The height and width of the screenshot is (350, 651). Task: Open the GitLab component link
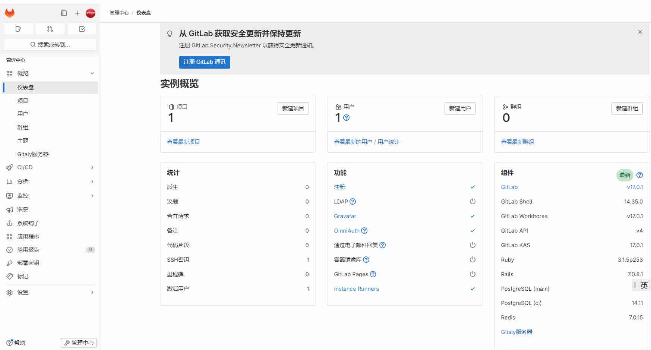point(509,187)
